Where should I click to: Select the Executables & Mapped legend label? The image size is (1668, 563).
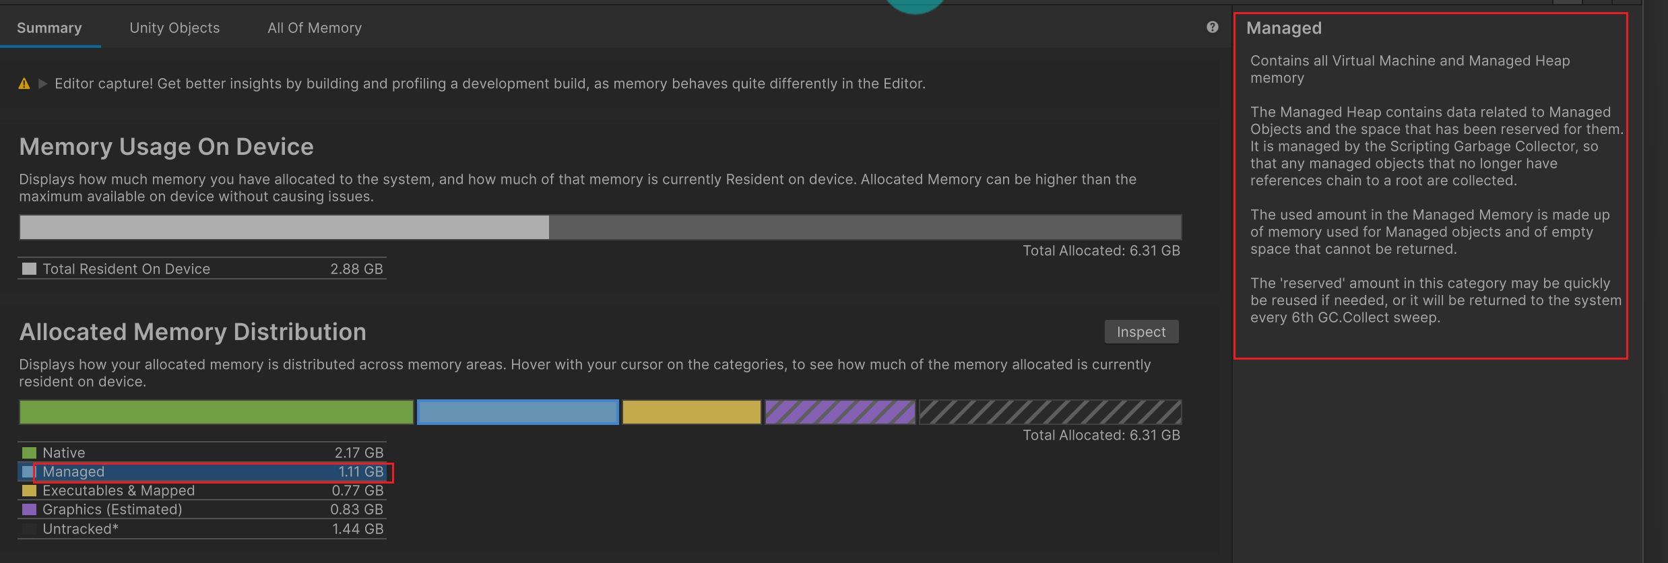click(x=119, y=491)
